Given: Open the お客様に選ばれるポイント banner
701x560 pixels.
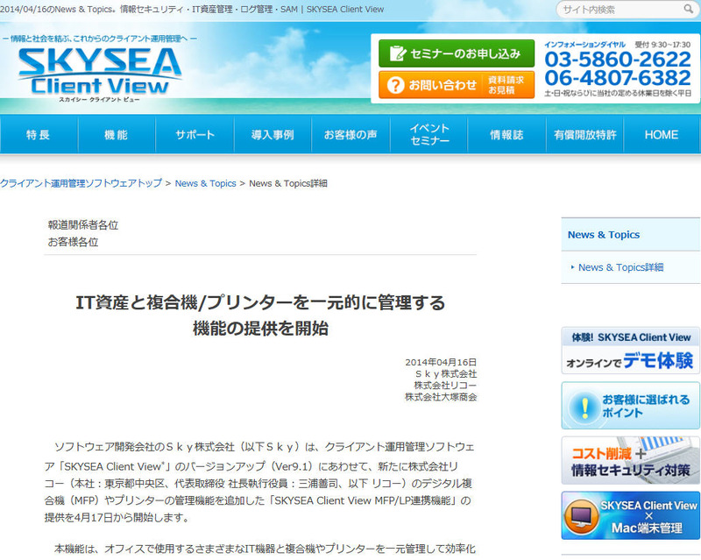Looking at the screenshot, I should pos(630,406).
